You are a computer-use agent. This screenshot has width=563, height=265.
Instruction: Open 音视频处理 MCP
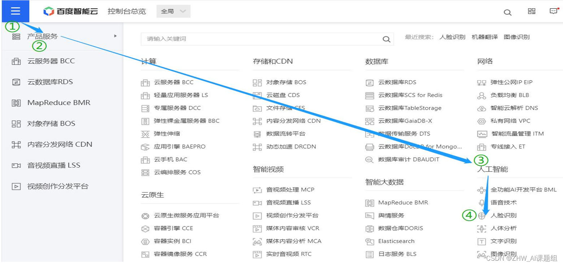(x=290, y=190)
